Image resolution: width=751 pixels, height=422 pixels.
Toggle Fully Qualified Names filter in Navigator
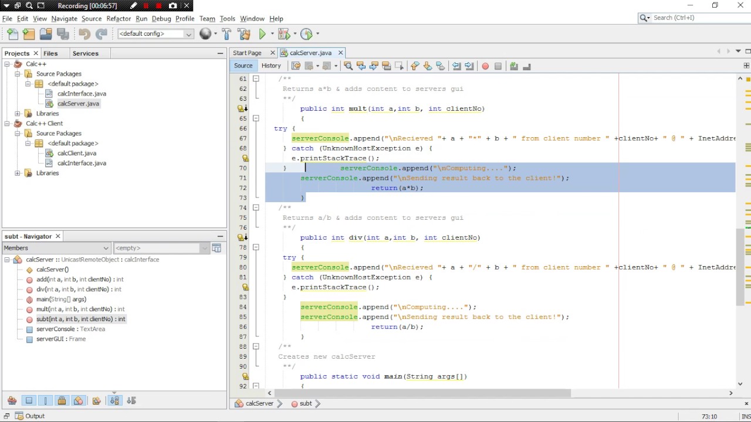97,401
